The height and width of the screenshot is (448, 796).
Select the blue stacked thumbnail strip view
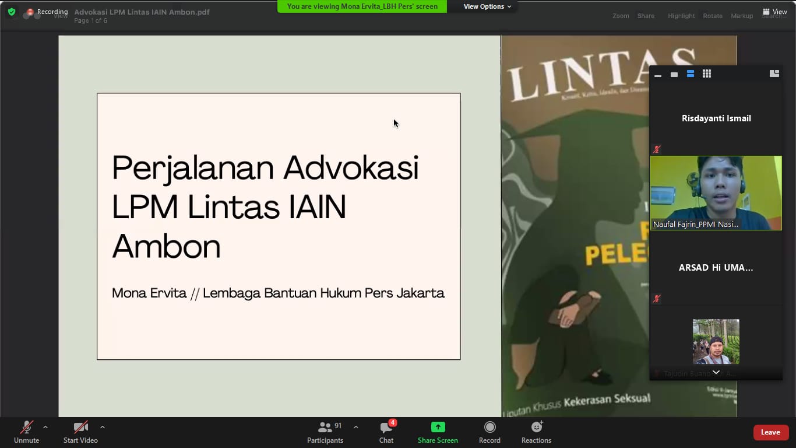(691, 74)
